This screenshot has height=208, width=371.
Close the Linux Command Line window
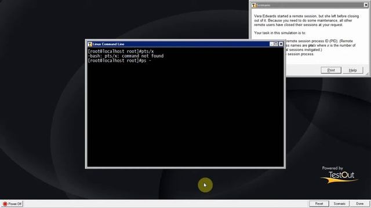coord(281,44)
